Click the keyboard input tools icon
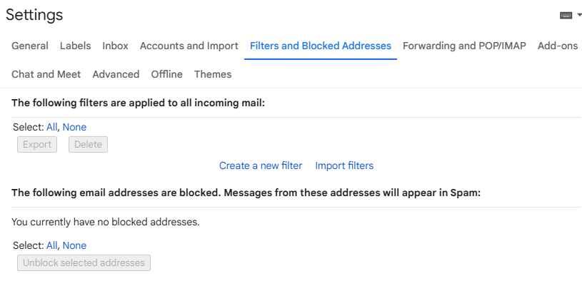 (x=566, y=16)
